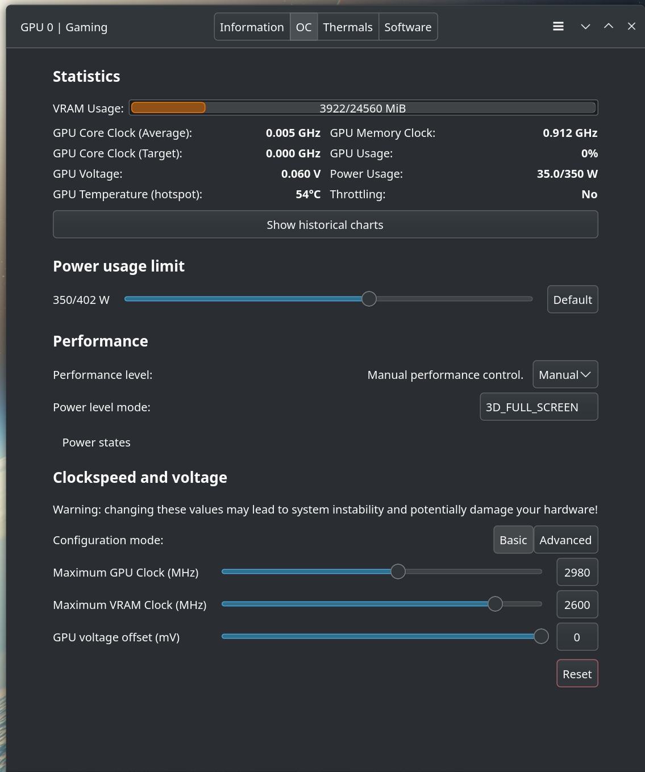Screen dimensions: 645x772
Task: Select the OC tab
Action: (303, 27)
